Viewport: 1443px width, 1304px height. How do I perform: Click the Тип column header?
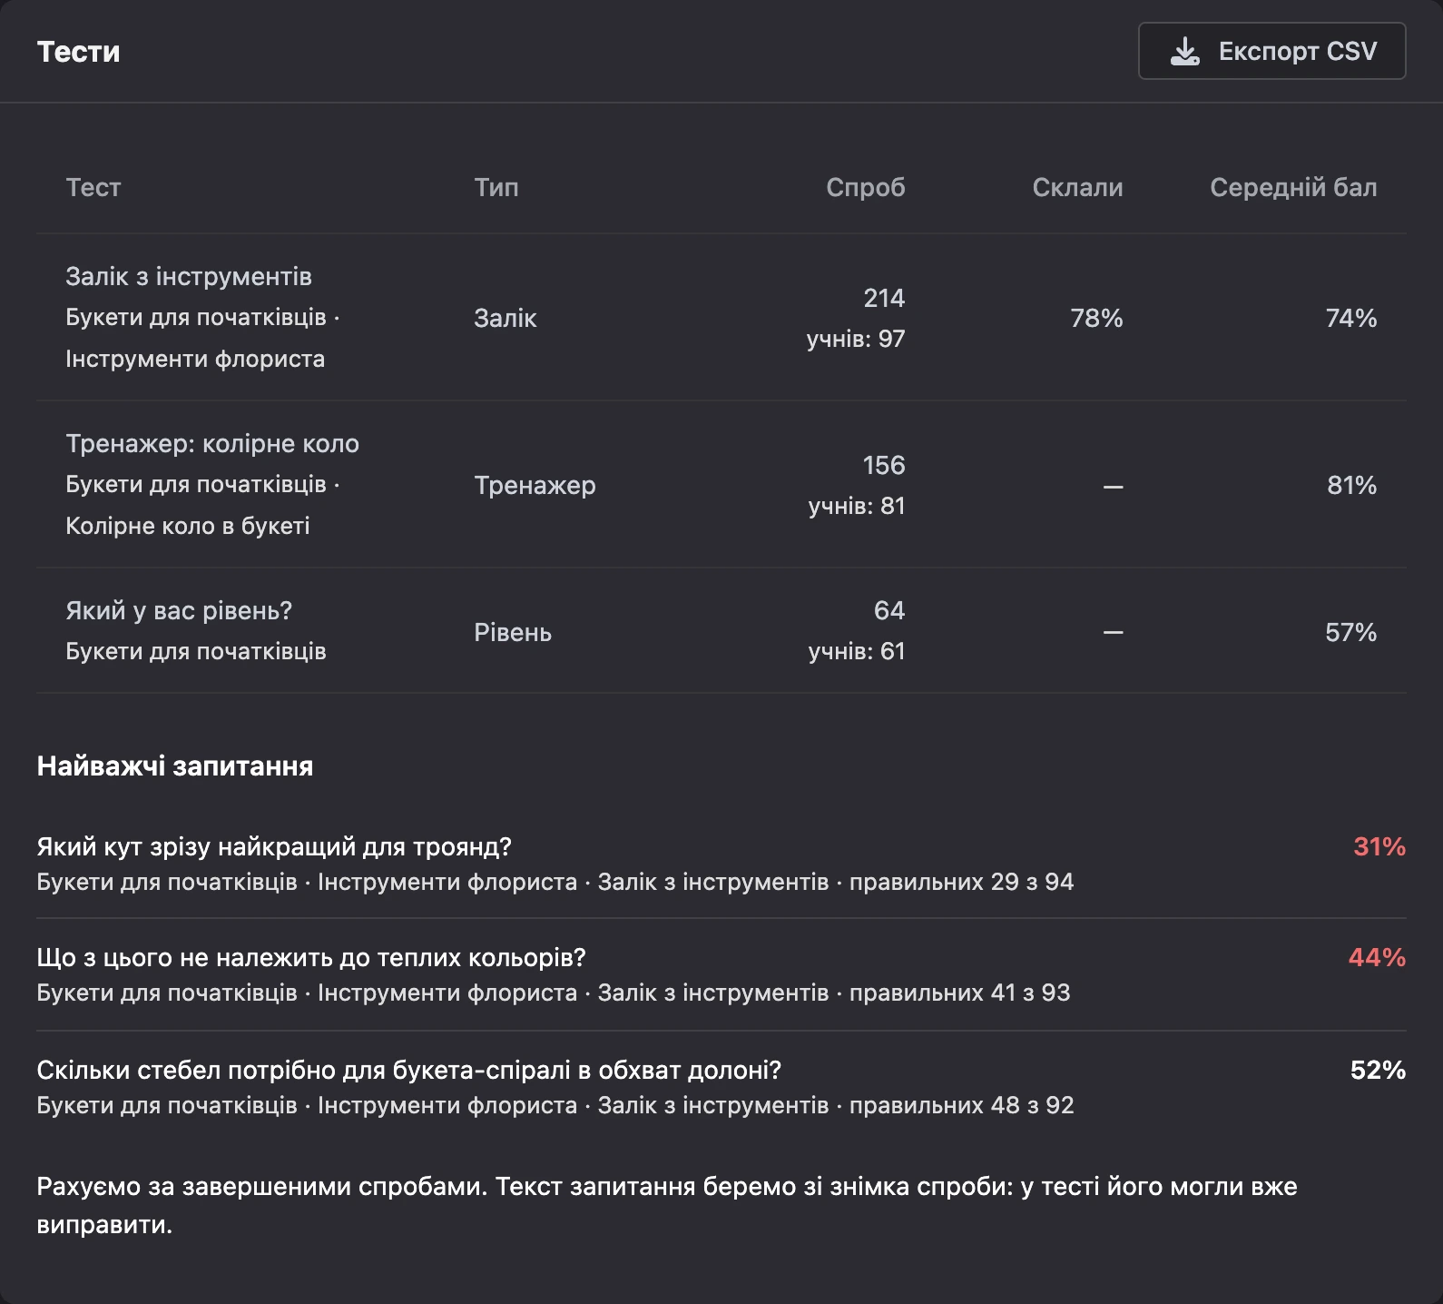point(496,187)
